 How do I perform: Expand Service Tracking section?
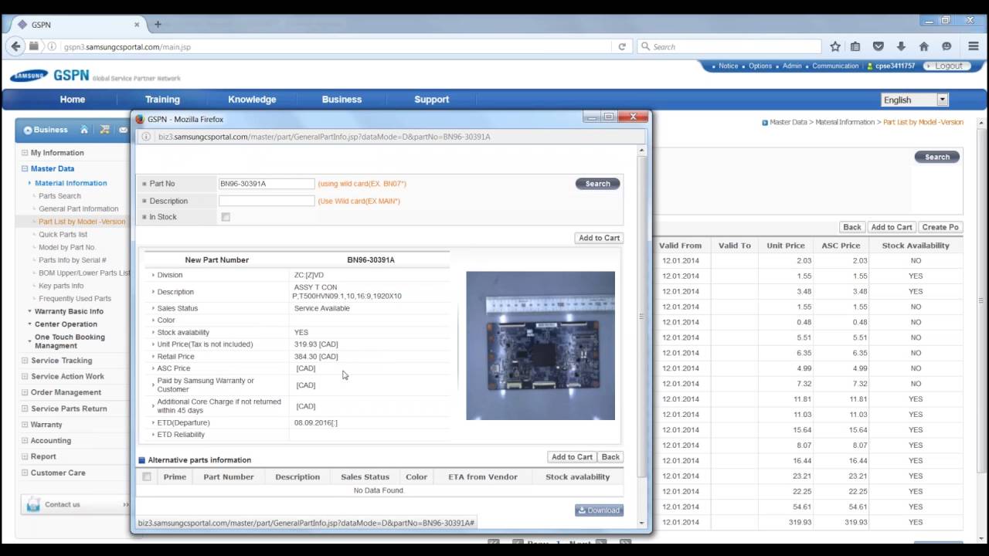pyautogui.click(x=25, y=361)
